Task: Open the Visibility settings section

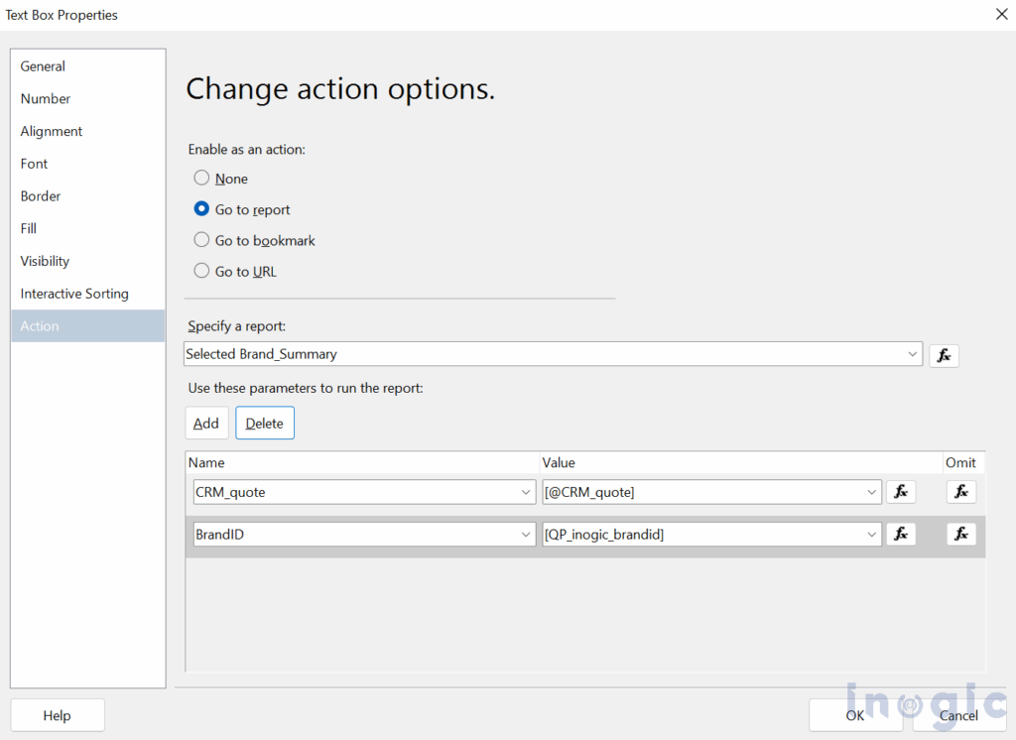Action: [x=44, y=261]
